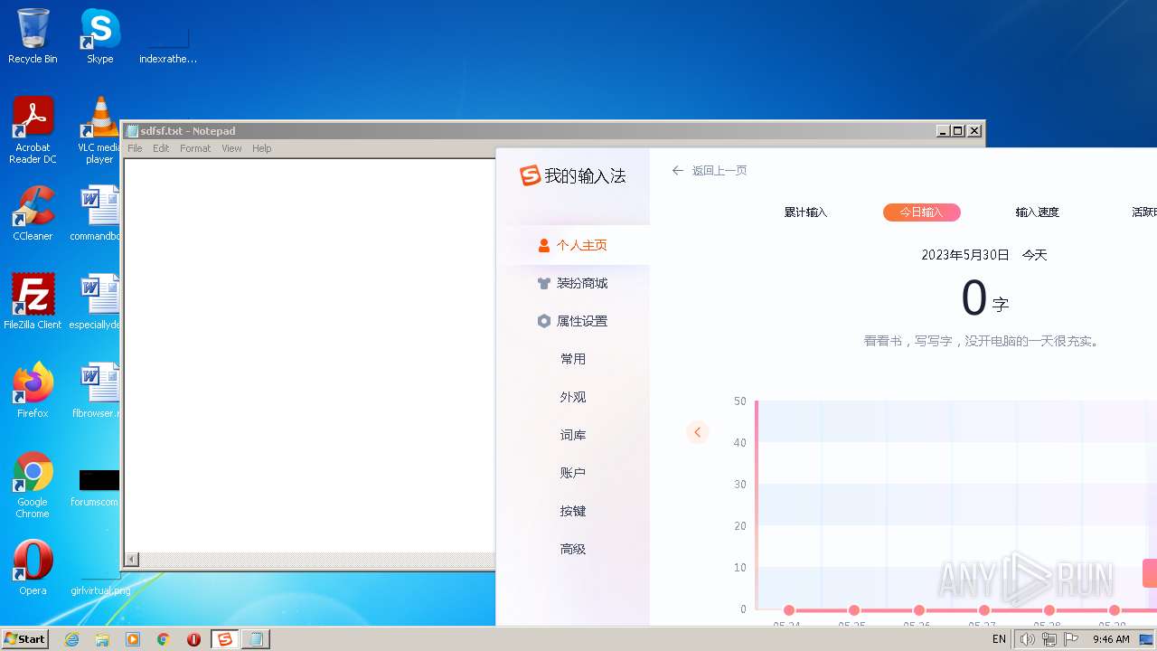The height and width of the screenshot is (651, 1157).
Task: Maximize the Notepad window
Action: point(958,131)
